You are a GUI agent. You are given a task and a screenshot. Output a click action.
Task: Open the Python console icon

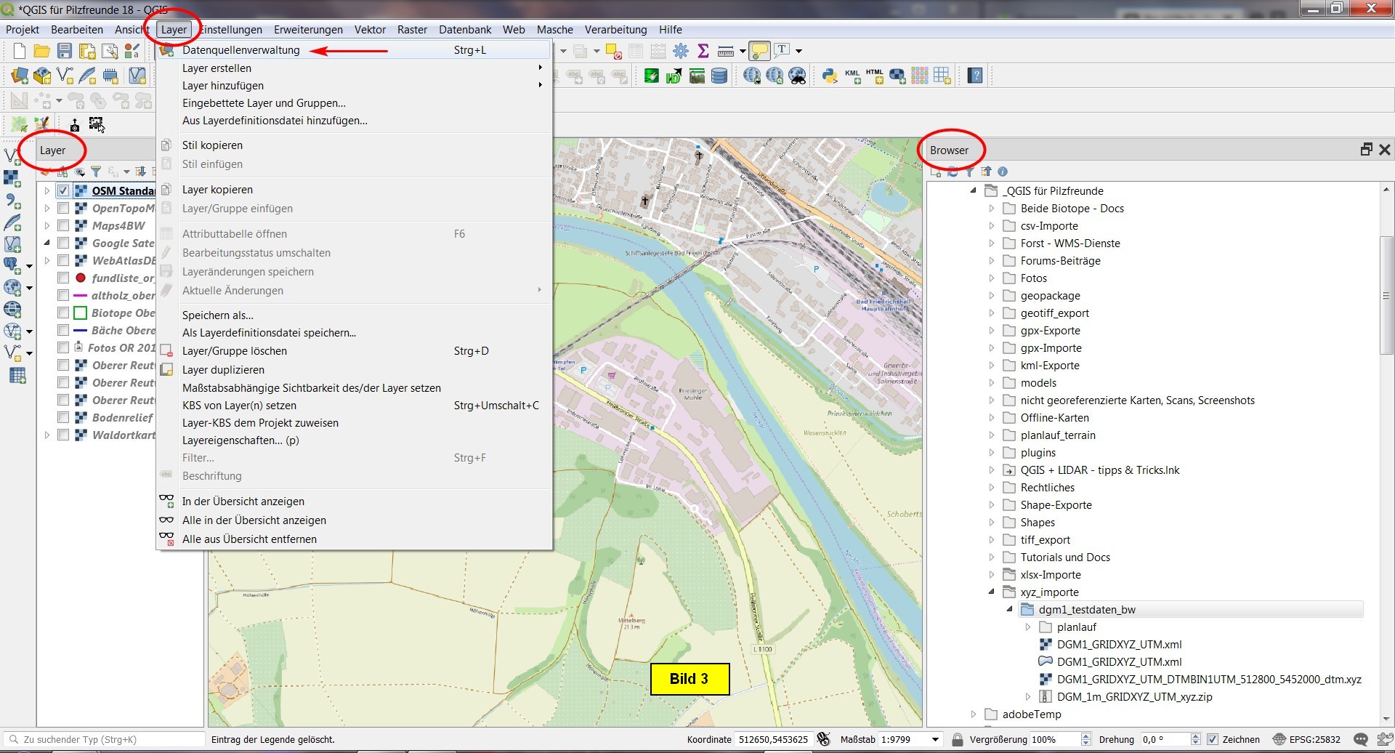point(830,76)
